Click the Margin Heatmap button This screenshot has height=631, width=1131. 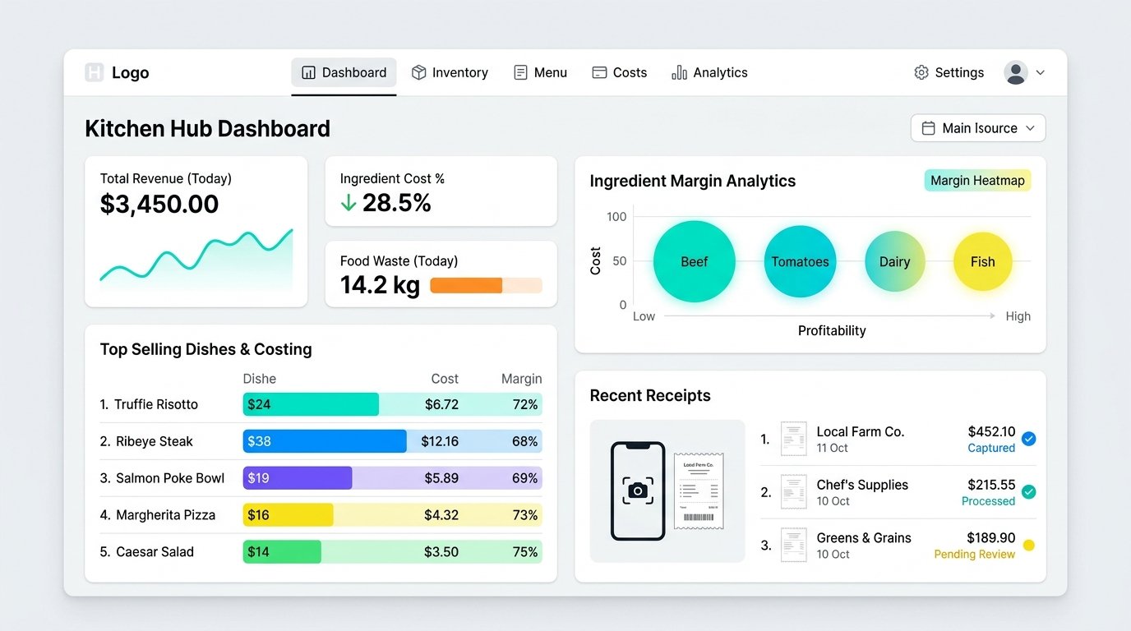977,181
